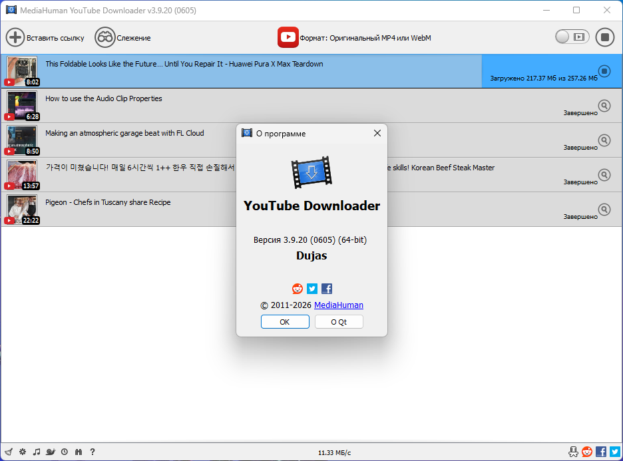Toggle the video preview mode switch

(x=572, y=37)
